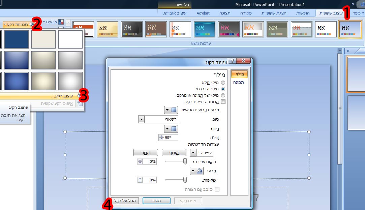365x210 pixels.
Task: Select the middle-row gray gradient background style
Action: (x=70, y=60)
